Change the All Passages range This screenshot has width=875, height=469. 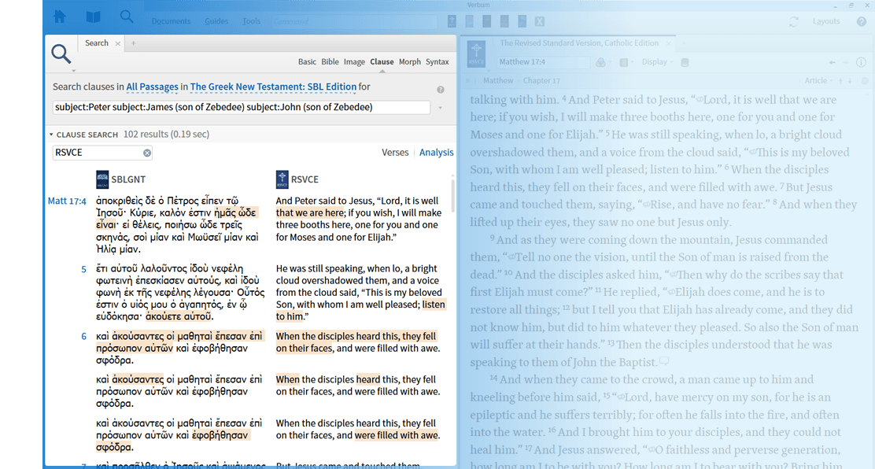[153, 87]
